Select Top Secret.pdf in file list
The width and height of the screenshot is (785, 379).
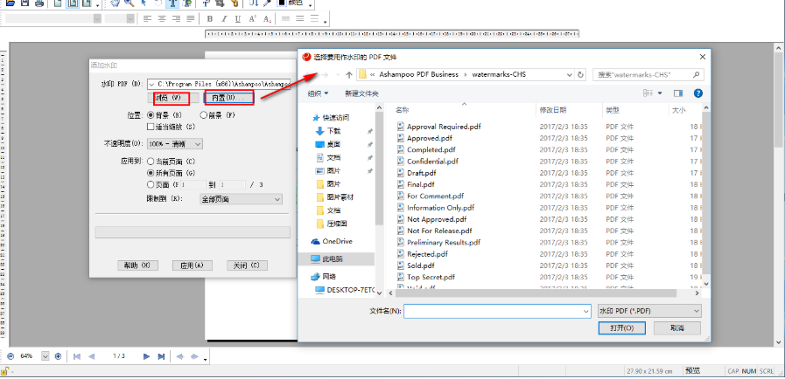tap(431, 277)
